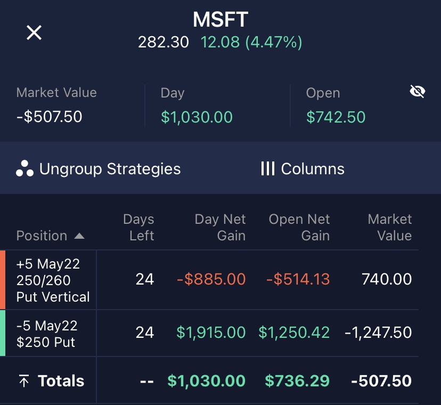Tap Ungroup Strategies label
This screenshot has width=441, height=405.
click(x=110, y=169)
